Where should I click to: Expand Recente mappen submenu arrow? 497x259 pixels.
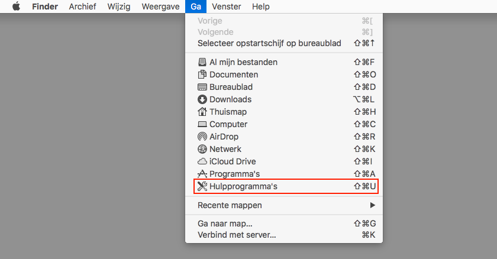(372, 205)
